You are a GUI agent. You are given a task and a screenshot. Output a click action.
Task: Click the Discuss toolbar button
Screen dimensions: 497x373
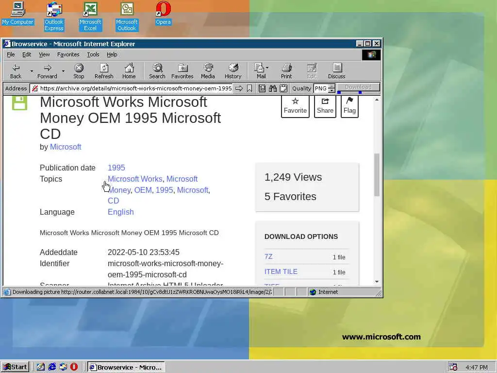coord(337,71)
